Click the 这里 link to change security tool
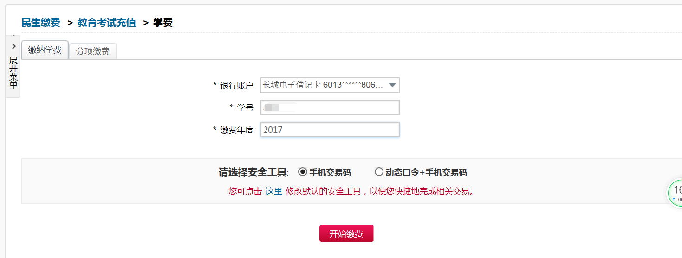This screenshot has width=682, height=258. coord(273,191)
